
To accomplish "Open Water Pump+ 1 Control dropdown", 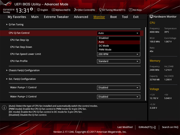I will [x=118, y=88].
